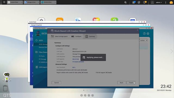Open event notifications info icon
Screen dimensions: 174x98
pyautogui.click(x=145, y=2)
